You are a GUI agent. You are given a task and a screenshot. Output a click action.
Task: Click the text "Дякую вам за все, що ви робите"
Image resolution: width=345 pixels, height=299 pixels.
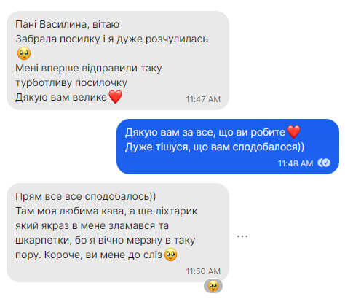point(205,133)
